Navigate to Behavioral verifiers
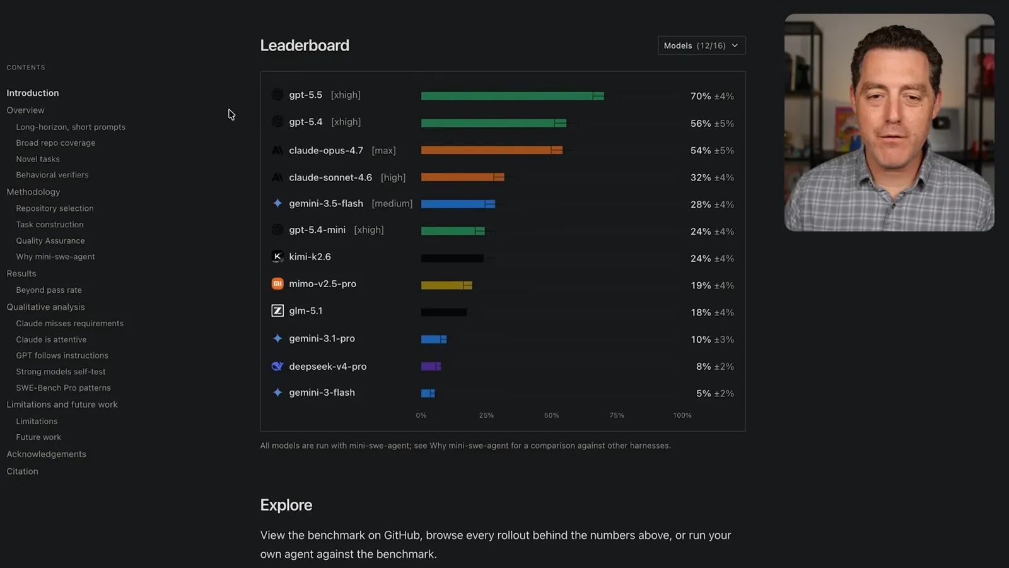 [x=52, y=175]
